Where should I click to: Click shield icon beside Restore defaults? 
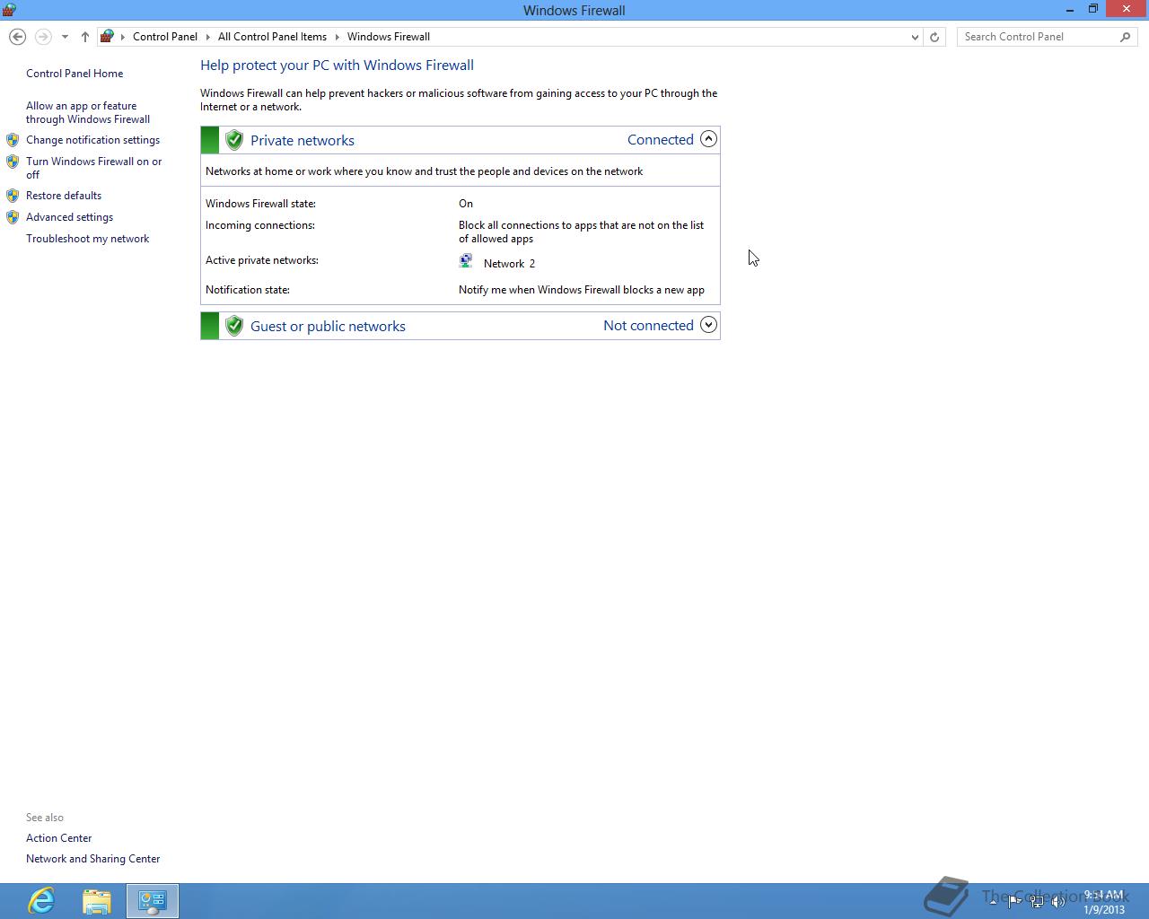point(13,196)
